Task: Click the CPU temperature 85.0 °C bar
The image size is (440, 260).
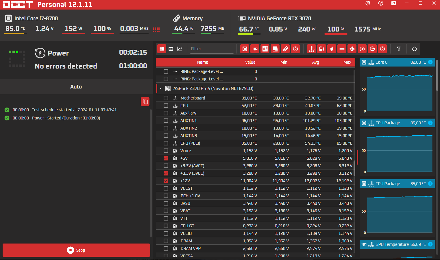Action: (16, 34)
